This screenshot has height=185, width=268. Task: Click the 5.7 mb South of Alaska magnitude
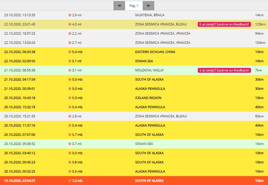point(77,135)
